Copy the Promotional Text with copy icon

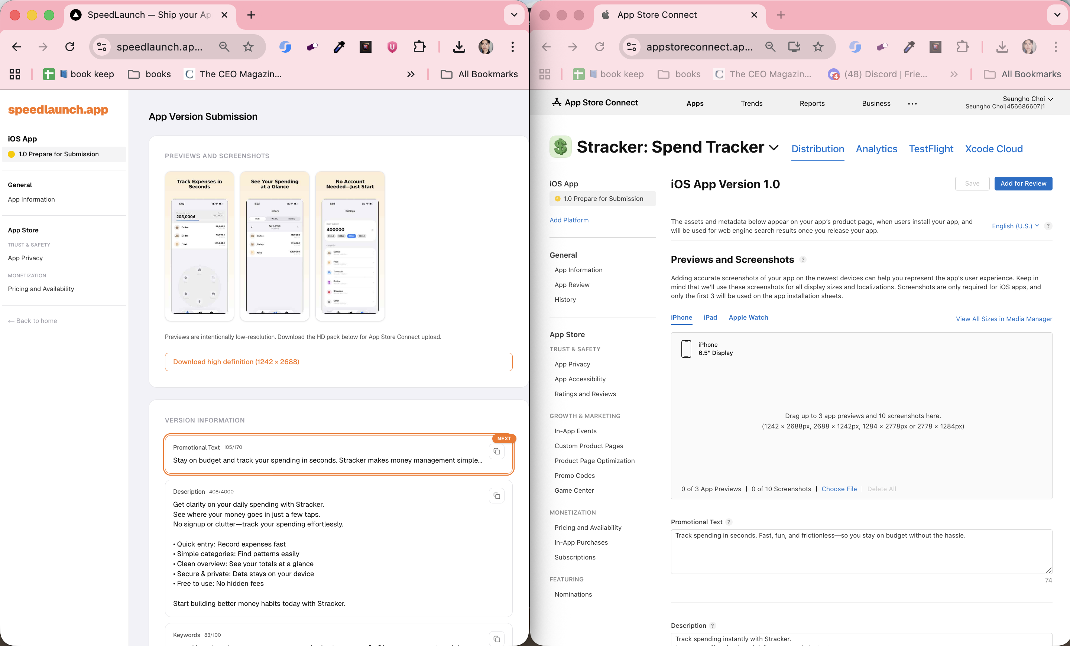point(497,451)
